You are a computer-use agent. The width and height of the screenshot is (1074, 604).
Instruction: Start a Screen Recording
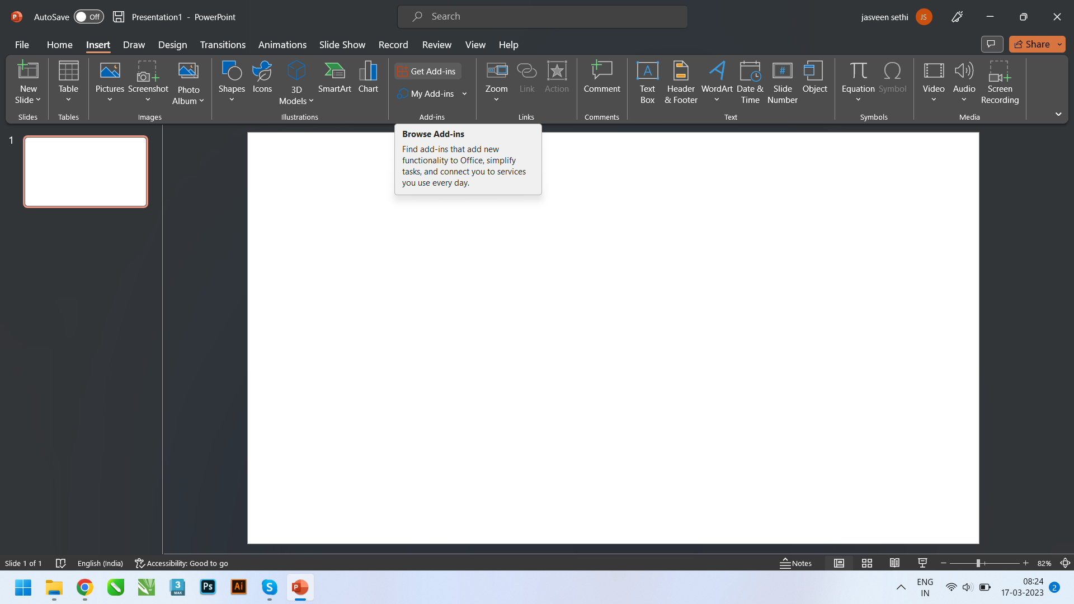pyautogui.click(x=1000, y=82)
